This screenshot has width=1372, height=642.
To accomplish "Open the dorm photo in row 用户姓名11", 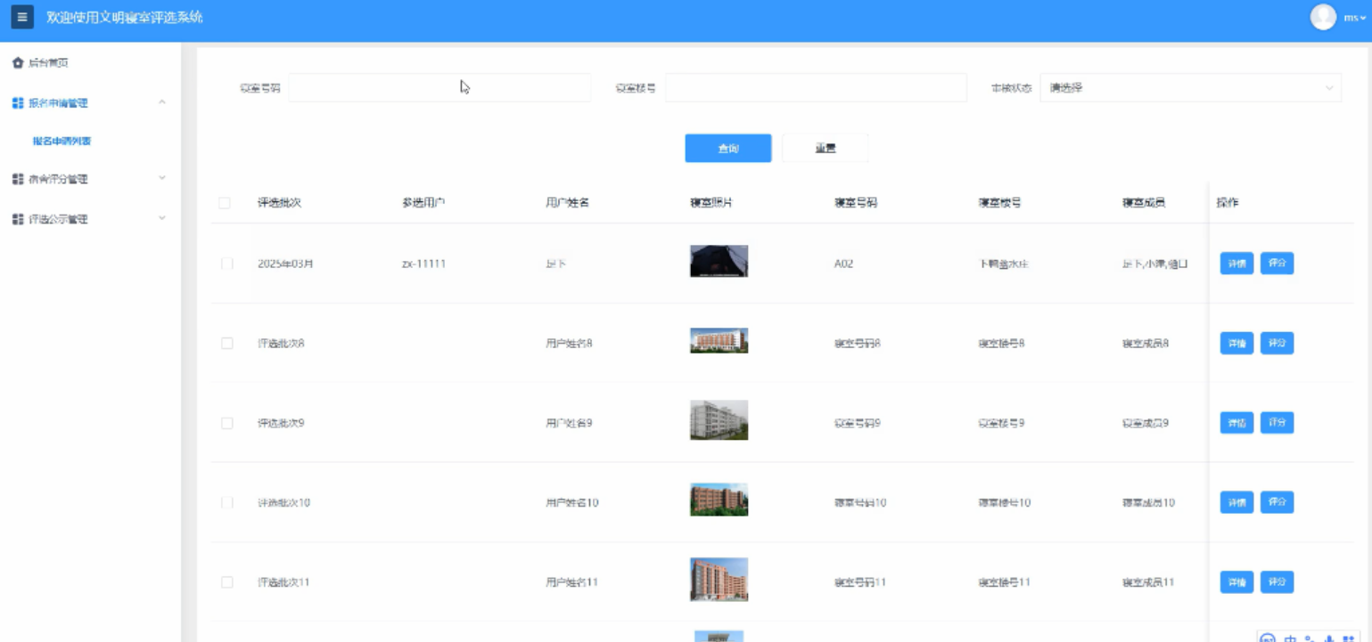I will 719,580.
